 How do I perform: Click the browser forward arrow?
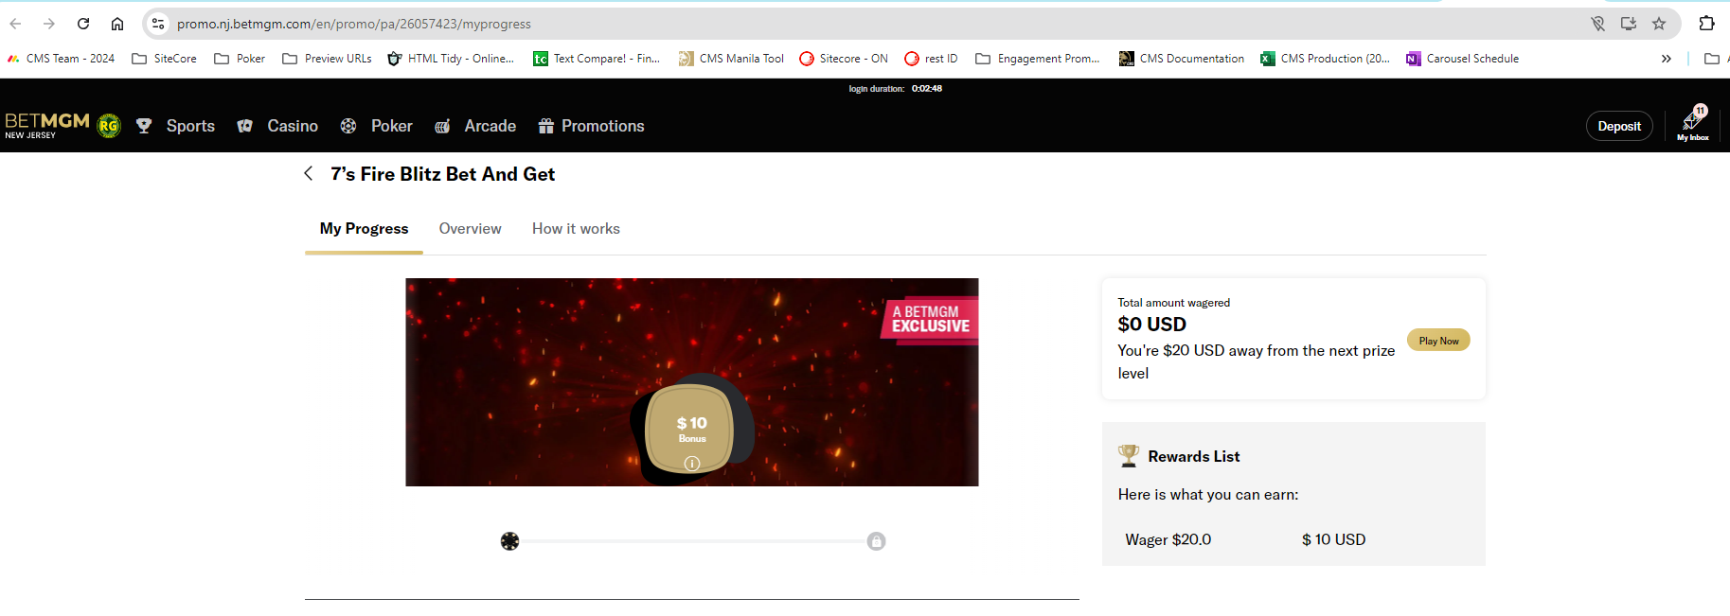[x=49, y=24]
